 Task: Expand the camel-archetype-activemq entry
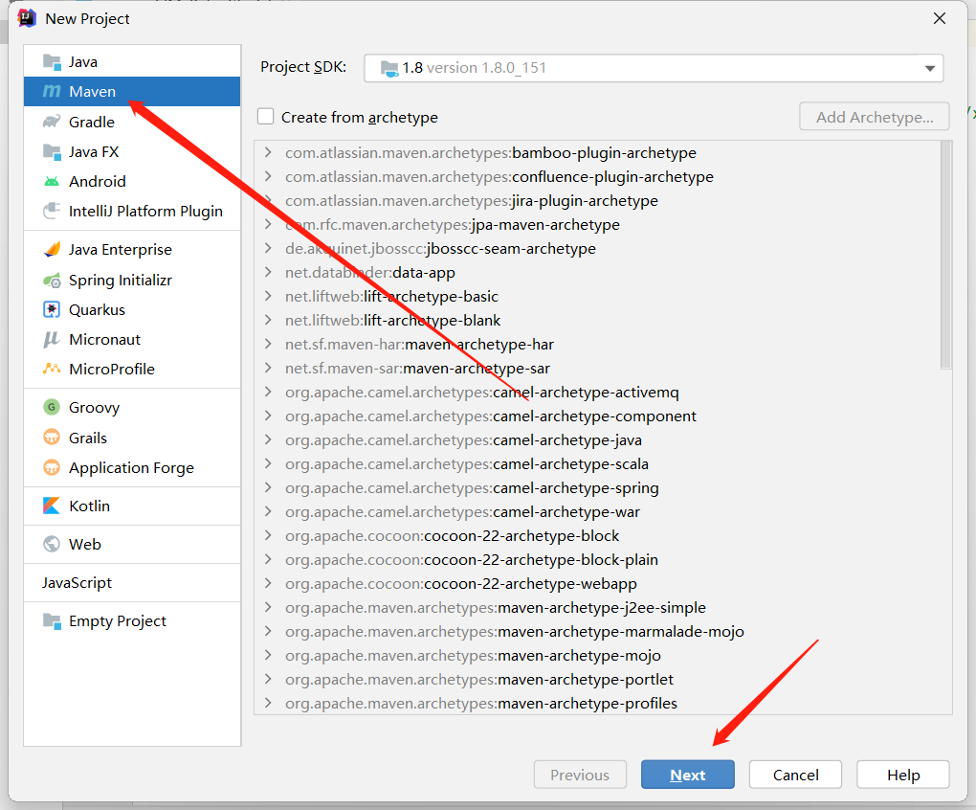click(268, 393)
